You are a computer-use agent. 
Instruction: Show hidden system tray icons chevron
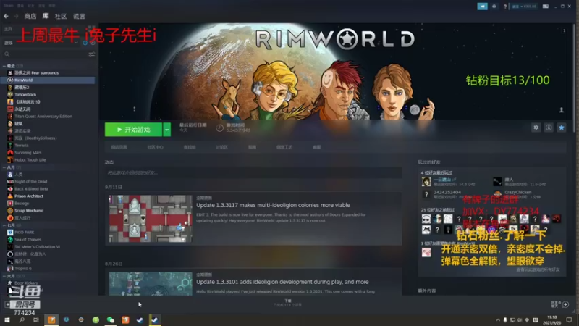498,319
